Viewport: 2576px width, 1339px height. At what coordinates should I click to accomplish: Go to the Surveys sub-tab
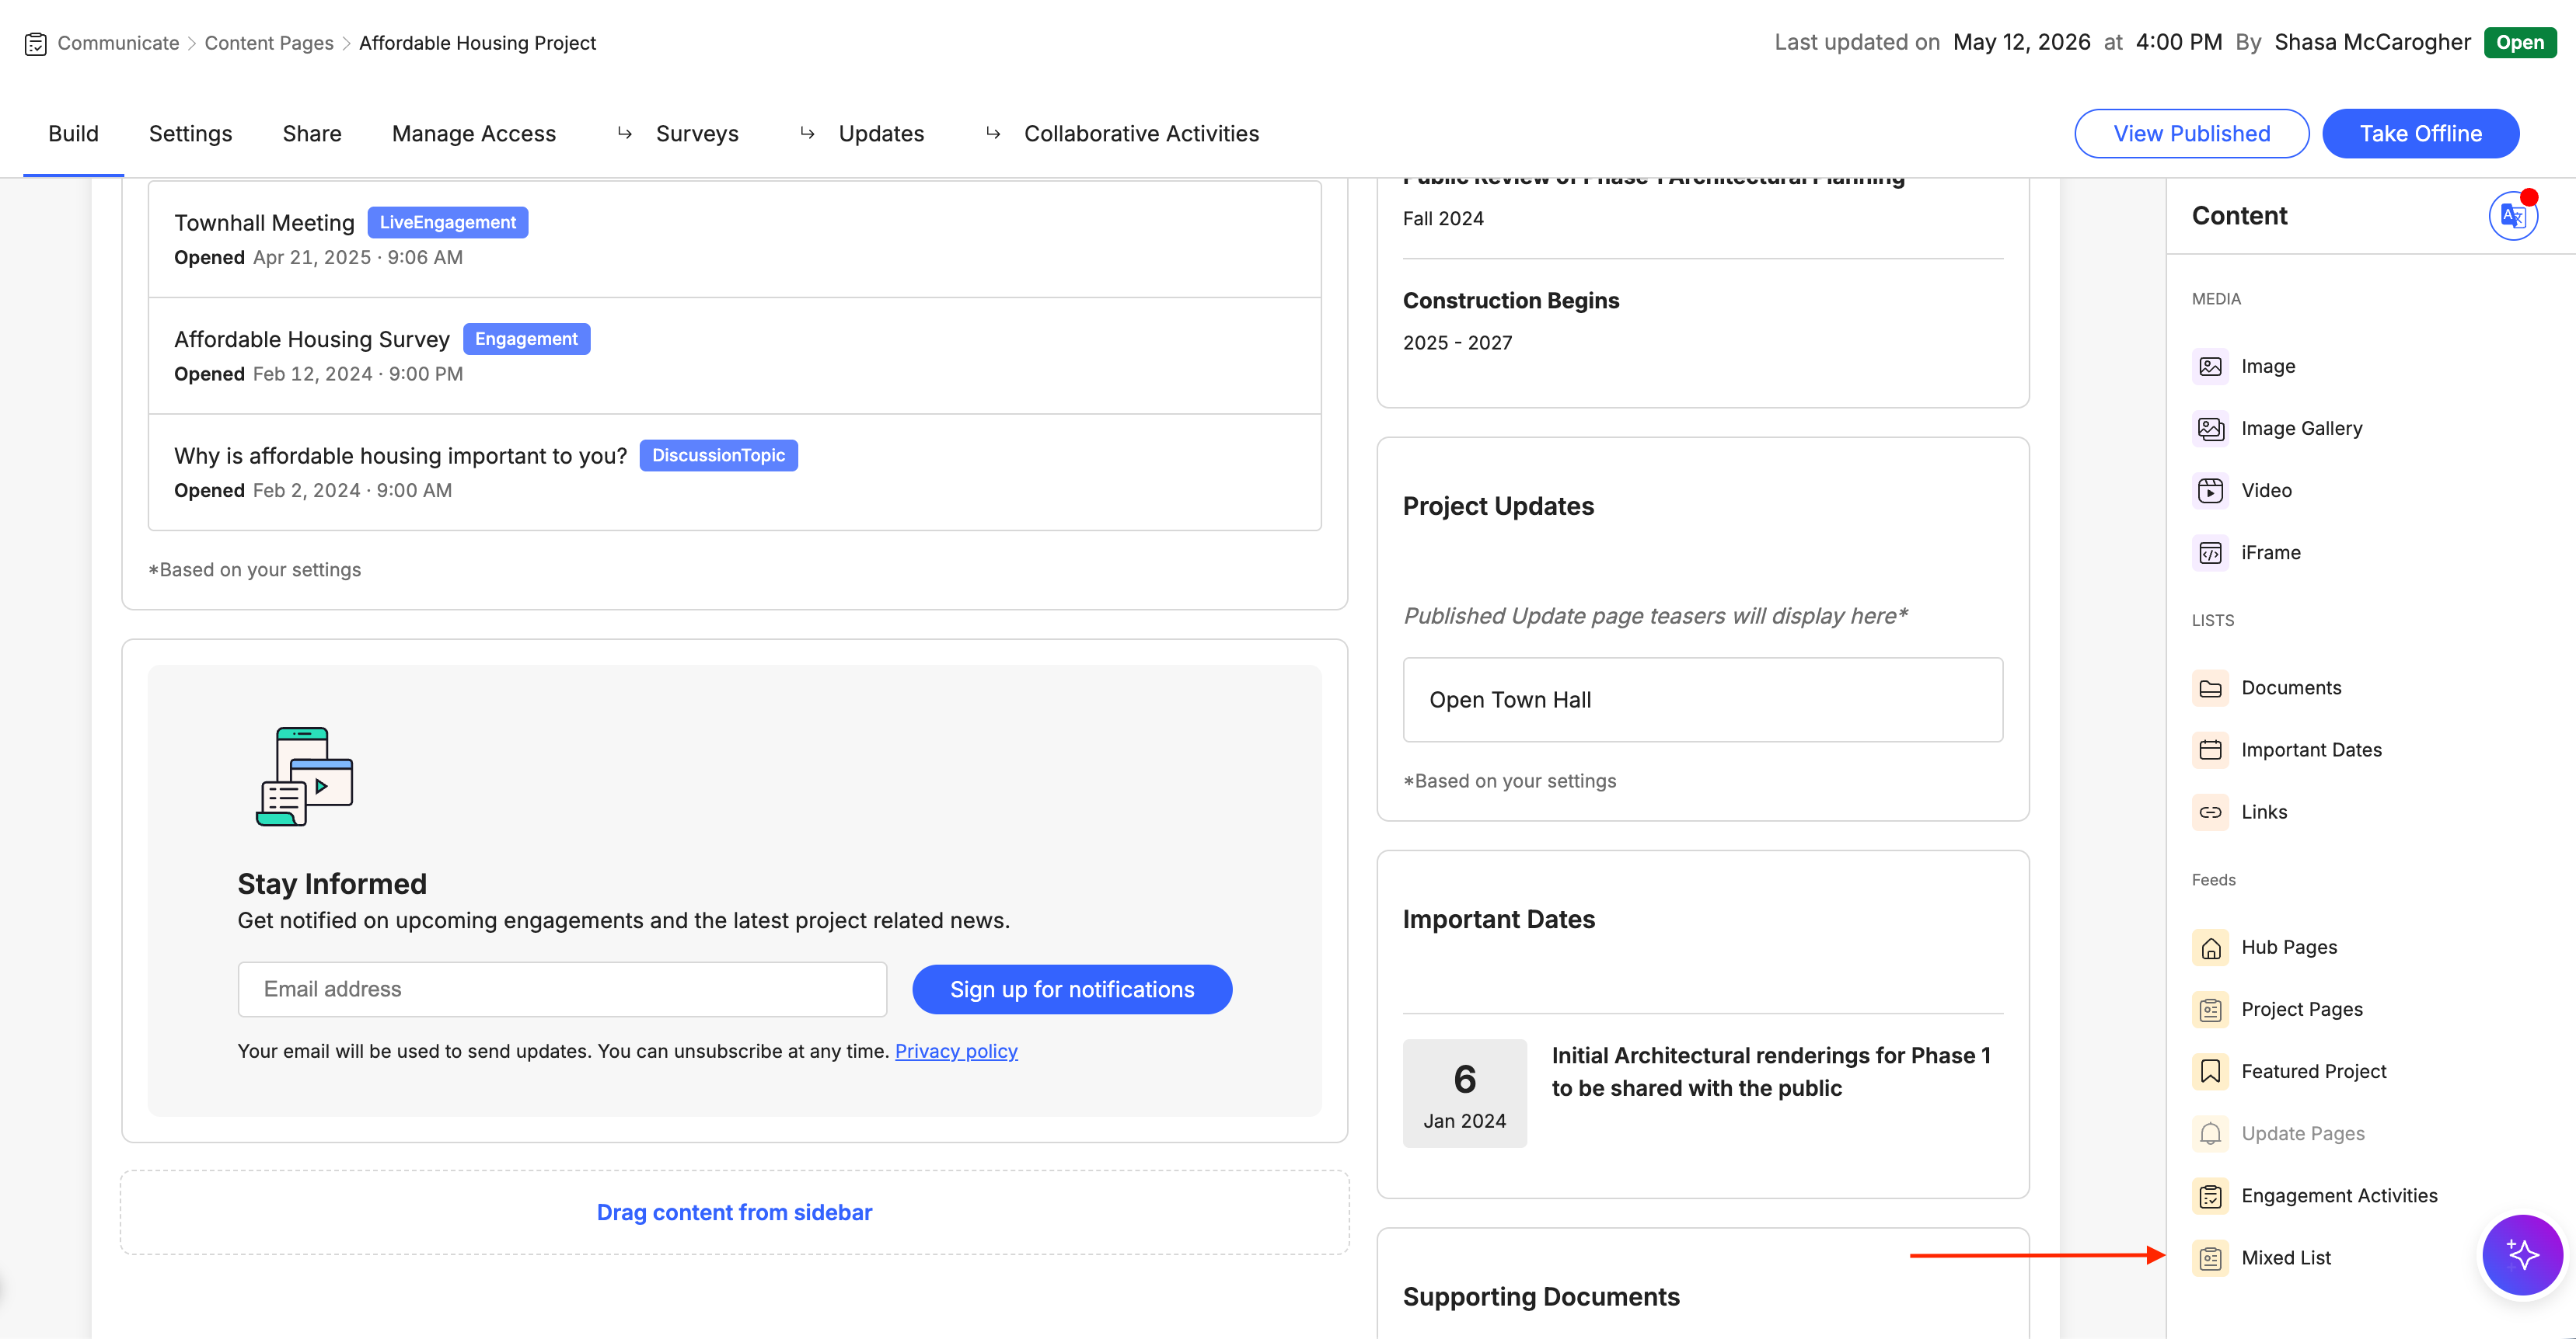click(697, 134)
